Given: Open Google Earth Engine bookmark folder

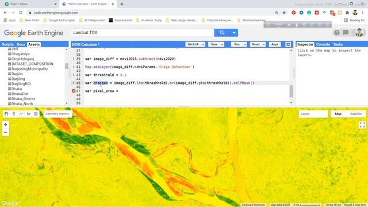Looking at the screenshot, I should coord(59,20).
